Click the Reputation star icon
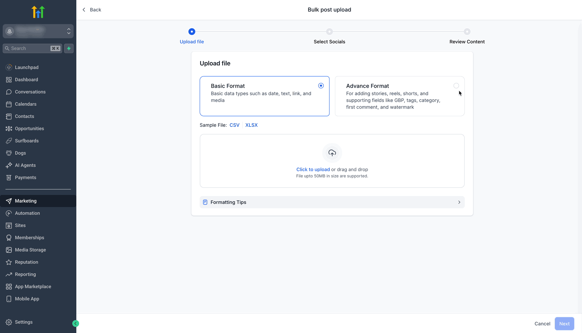Screen dimensions: 582x333 point(9,262)
